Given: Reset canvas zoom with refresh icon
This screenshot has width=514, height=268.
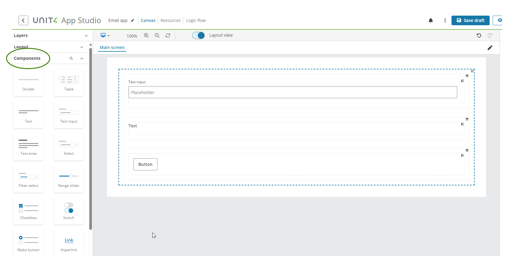Looking at the screenshot, I should click(x=168, y=35).
